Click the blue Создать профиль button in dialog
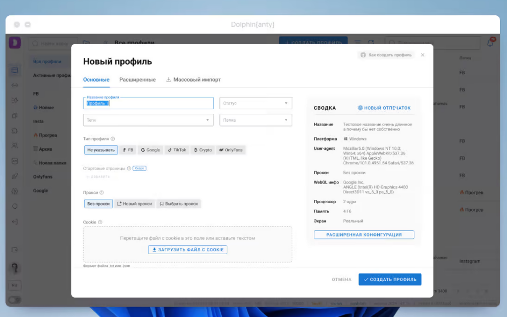 pos(390,279)
